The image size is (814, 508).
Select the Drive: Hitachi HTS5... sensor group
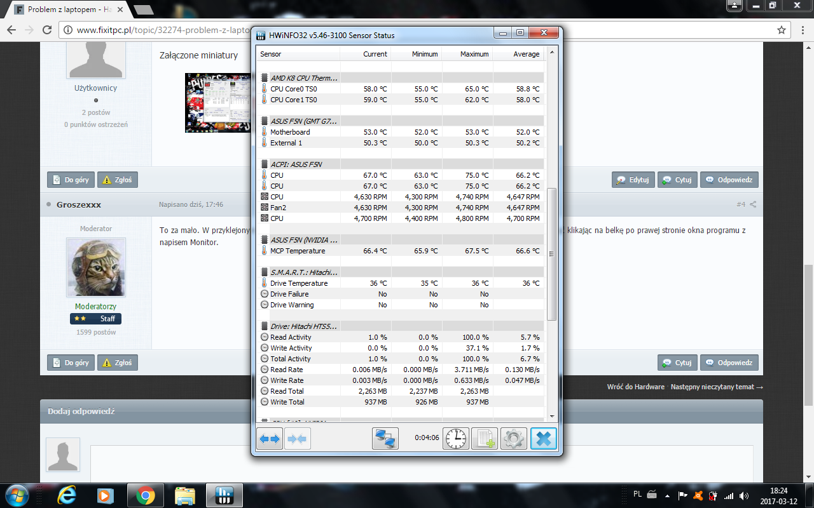(303, 326)
